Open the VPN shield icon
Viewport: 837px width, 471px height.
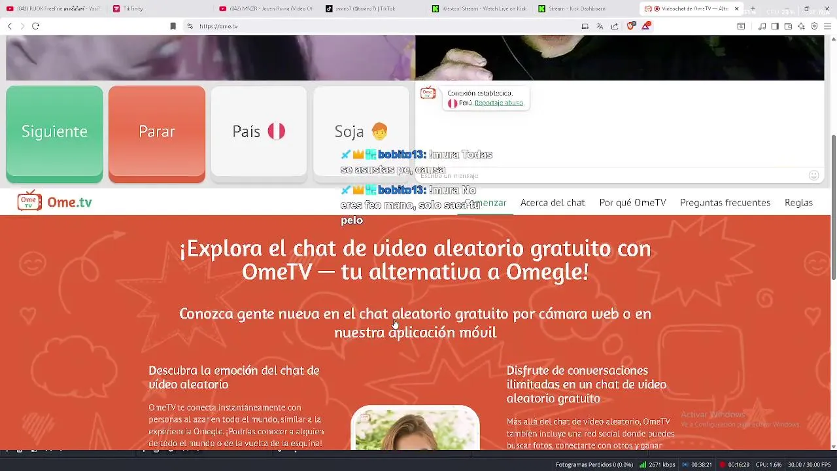pyautogui.click(x=814, y=26)
